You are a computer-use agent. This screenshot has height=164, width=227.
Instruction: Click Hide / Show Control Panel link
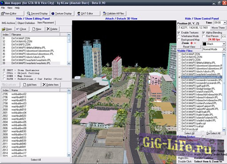click(202, 19)
